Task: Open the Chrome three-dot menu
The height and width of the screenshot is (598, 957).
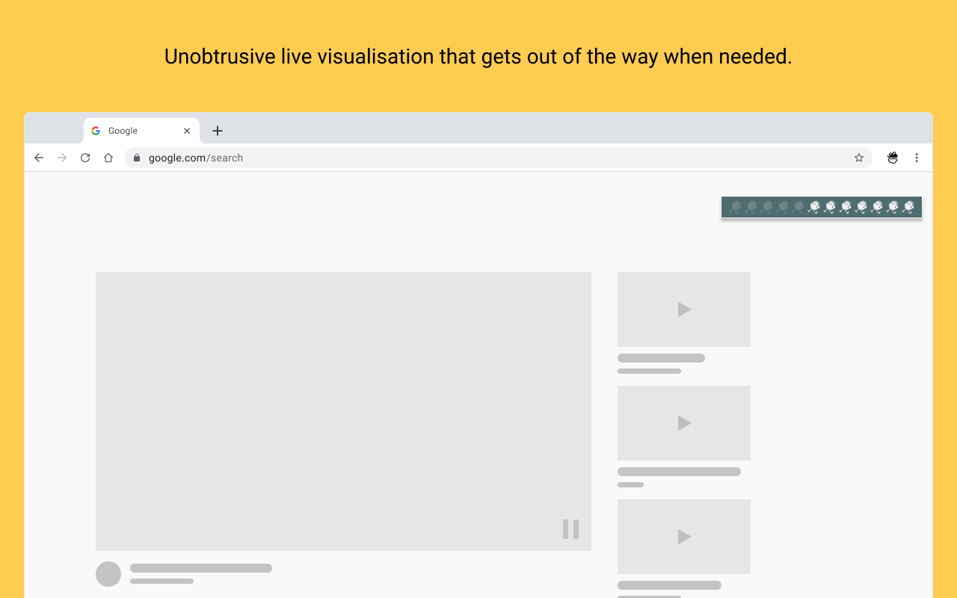Action: 917,158
